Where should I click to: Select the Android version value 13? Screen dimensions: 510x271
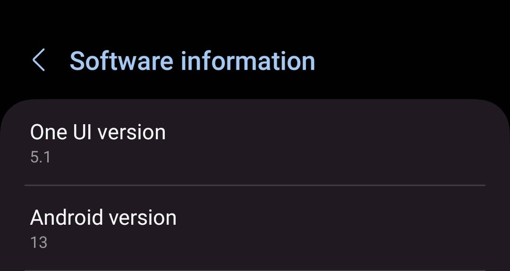click(39, 243)
